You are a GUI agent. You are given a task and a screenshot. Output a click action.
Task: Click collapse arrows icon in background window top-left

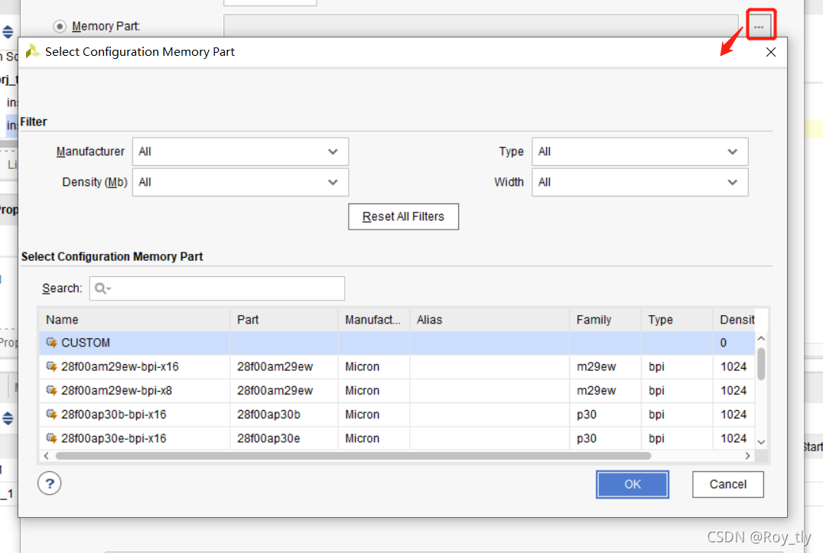click(8, 32)
